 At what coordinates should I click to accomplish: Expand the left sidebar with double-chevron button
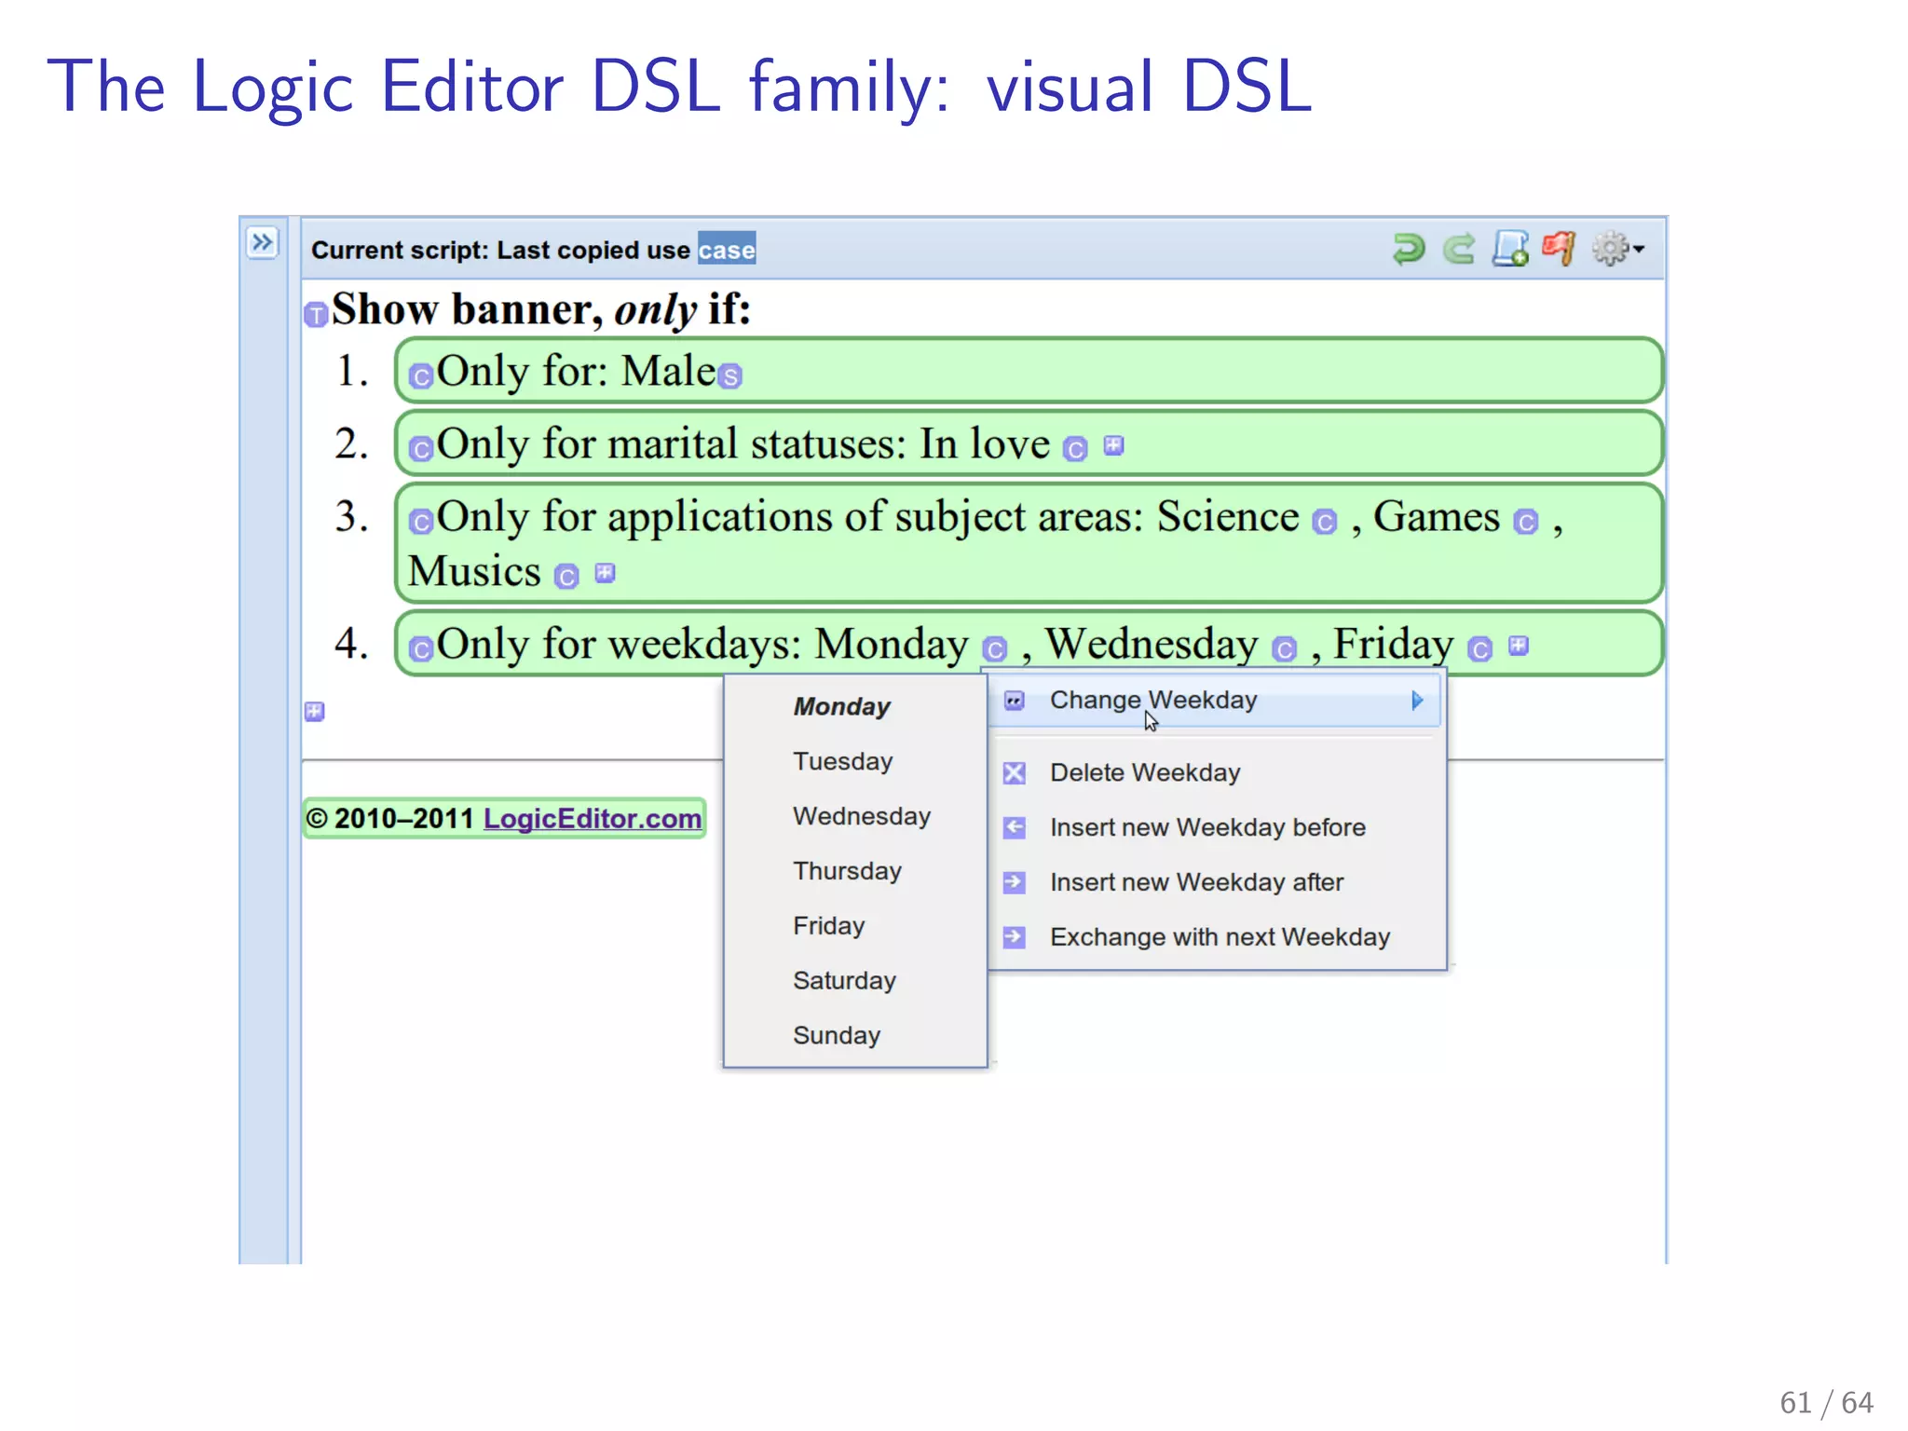click(263, 243)
